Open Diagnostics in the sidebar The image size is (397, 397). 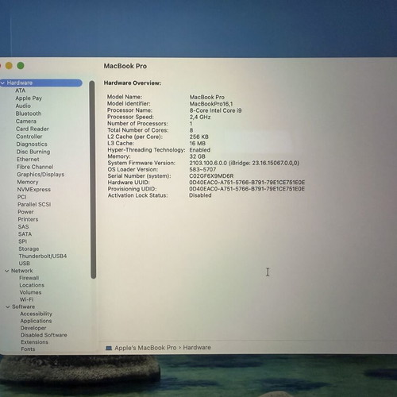tap(32, 145)
